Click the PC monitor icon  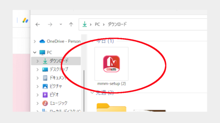click(42, 53)
